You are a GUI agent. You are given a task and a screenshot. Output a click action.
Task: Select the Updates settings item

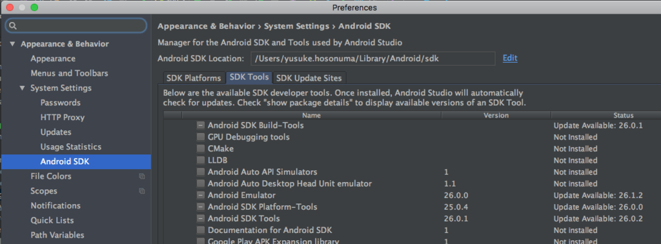[x=56, y=132]
